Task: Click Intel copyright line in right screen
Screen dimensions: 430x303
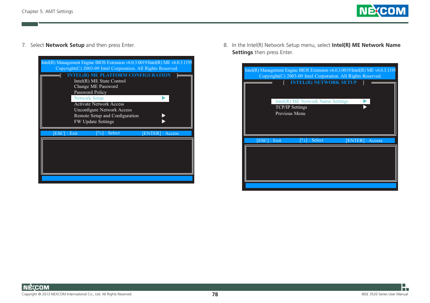Action: [320, 76]
